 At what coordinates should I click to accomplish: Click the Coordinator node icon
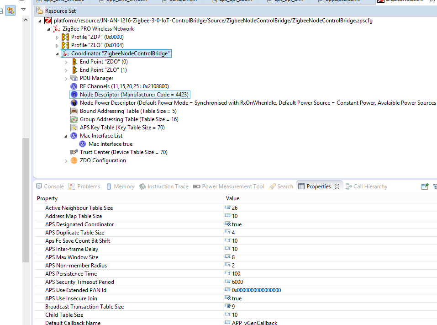[x=65, y=53]
